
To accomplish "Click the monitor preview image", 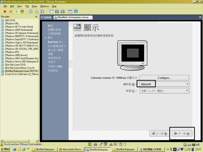I will 132,55.
